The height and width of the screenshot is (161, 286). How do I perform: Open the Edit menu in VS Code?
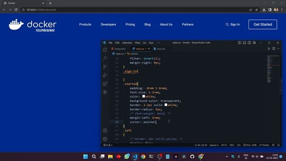[x=117, y=43]
